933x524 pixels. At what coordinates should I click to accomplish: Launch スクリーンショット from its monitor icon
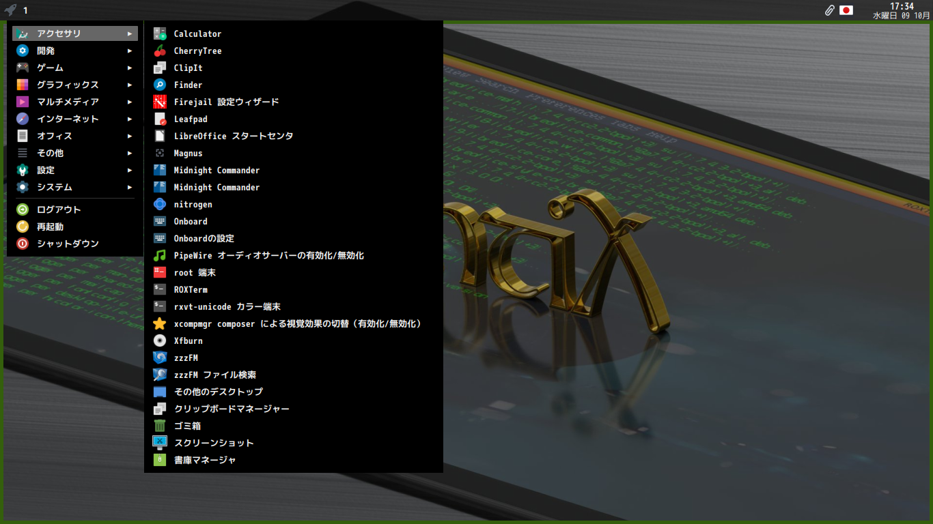[x=160, y=443]
